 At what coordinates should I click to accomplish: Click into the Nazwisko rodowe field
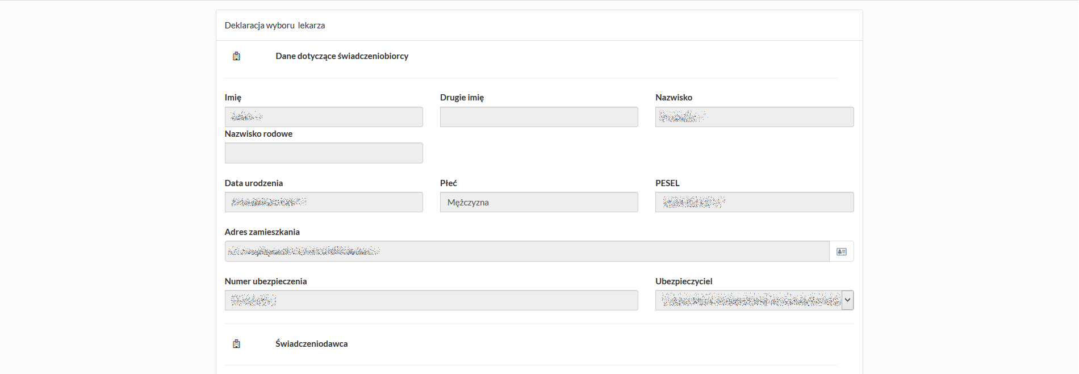click(324, 153)
